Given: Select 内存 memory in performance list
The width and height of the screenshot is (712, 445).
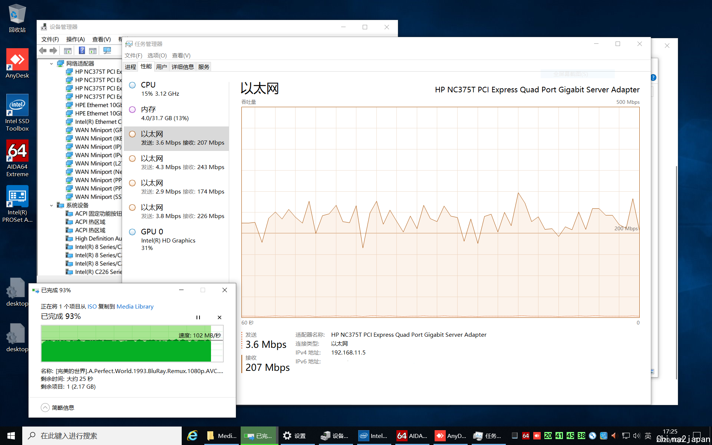Looking at the screenshot, I should click(x=177, y=114).
